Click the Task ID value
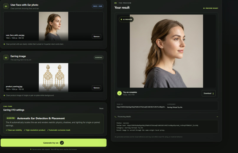Viewport: 238px width, 153px height. 141,107
